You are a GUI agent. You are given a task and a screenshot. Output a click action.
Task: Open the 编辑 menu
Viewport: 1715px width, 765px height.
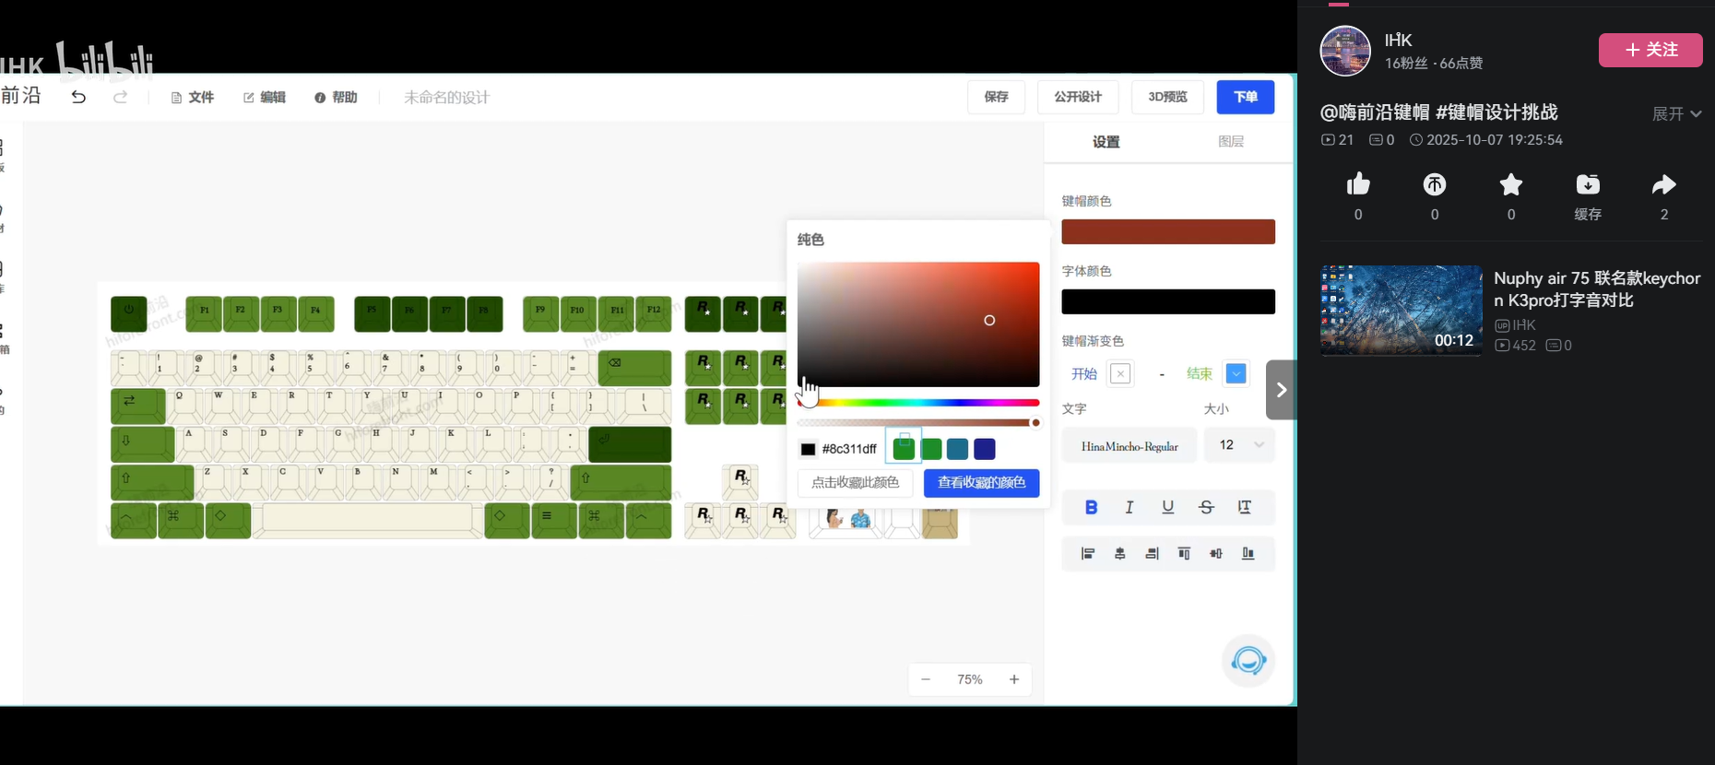point(265,97)
